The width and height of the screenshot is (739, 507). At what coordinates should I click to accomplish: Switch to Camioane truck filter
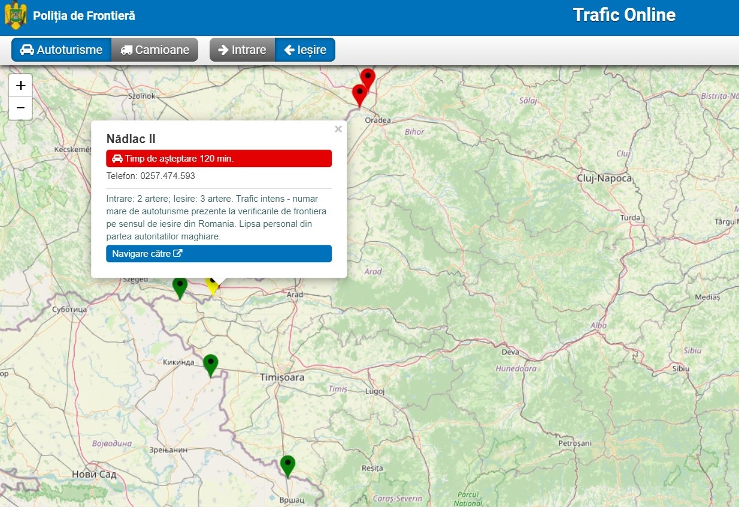tap(155, 50)
